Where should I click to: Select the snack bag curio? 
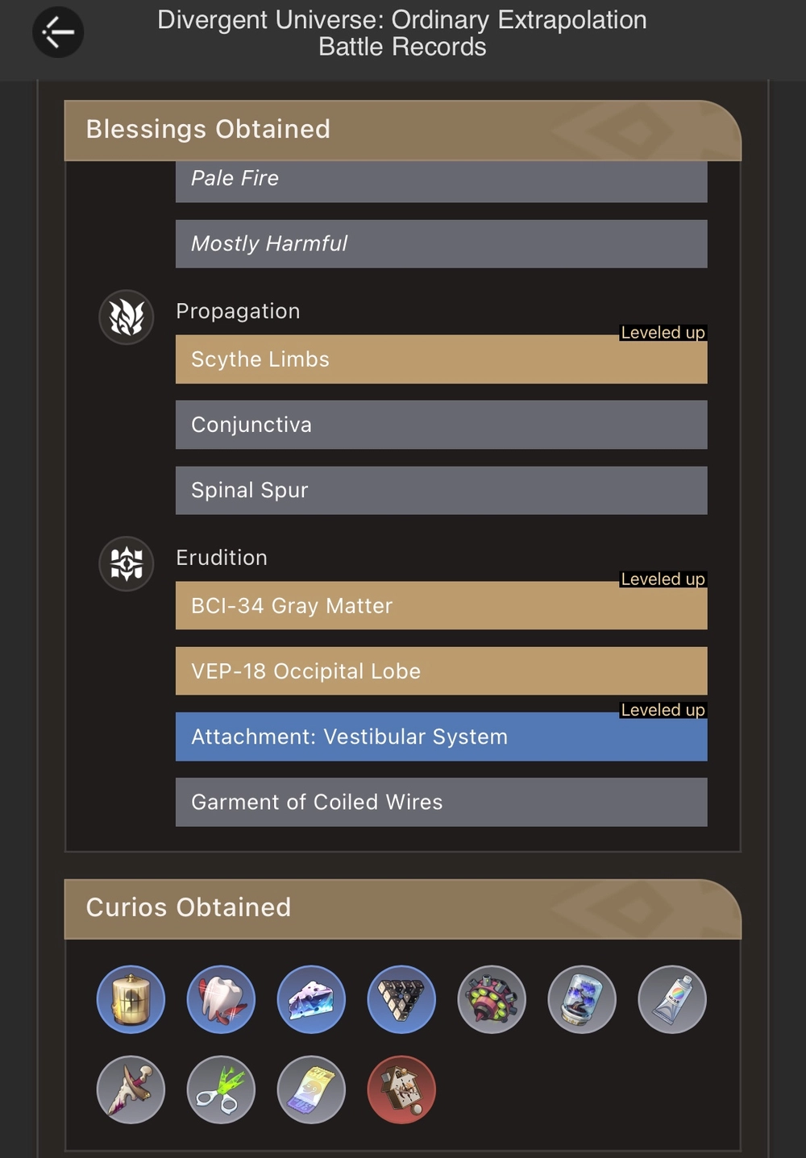click(x=311, y=1090)
